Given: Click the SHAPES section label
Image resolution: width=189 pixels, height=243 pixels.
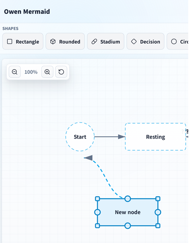Looking at the screenshot, I should [x=10, y=29].
